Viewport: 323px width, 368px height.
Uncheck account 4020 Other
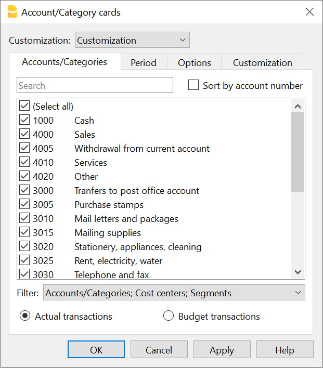point(24,176)
